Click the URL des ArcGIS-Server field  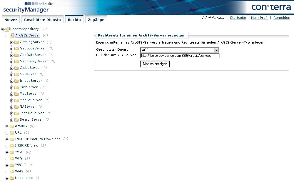coord(180,56)
